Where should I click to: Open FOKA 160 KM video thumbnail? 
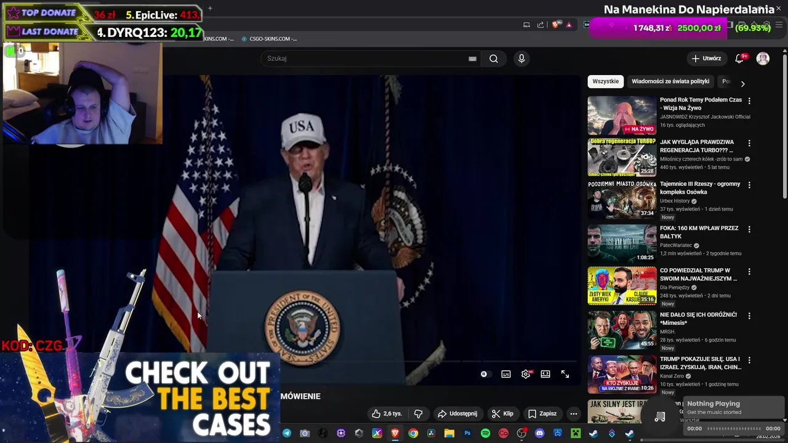pos(622,244)
